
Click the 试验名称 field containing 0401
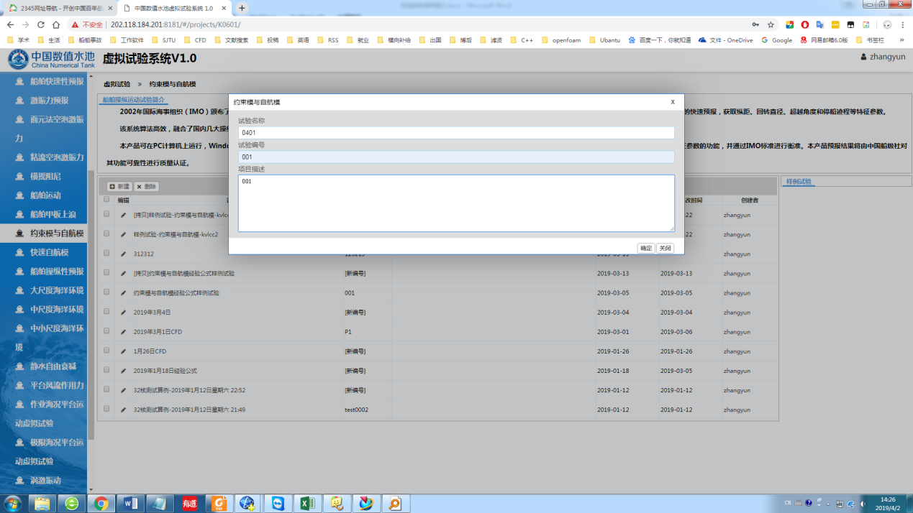(455, 133)
